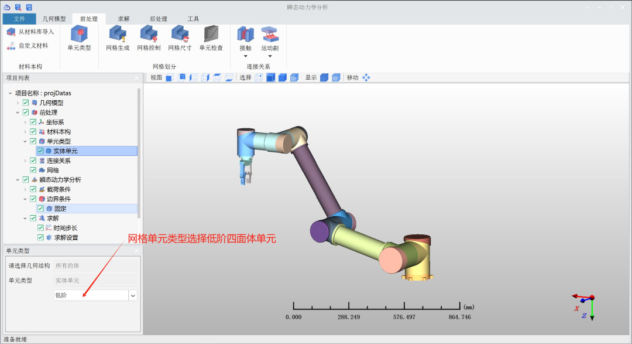
Task: Expand the 几何模型 tree node
Action: 18,103
